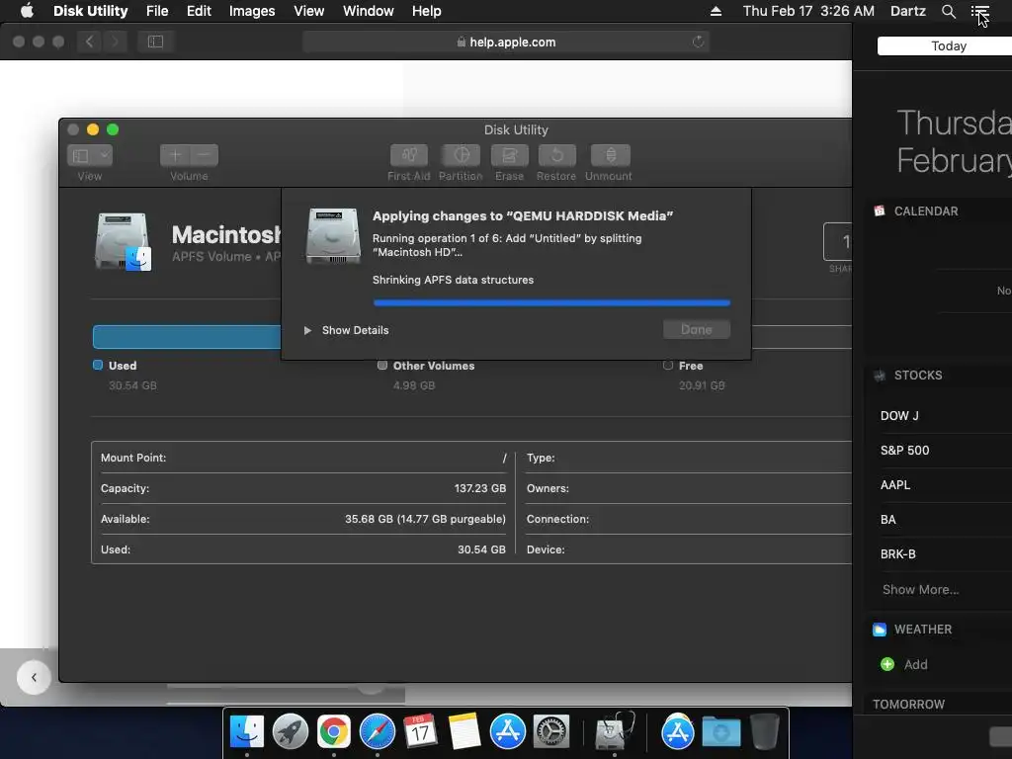The image size is (1012, 759).
Task: Click the Free legend swatch
Action: pos(668,366)
